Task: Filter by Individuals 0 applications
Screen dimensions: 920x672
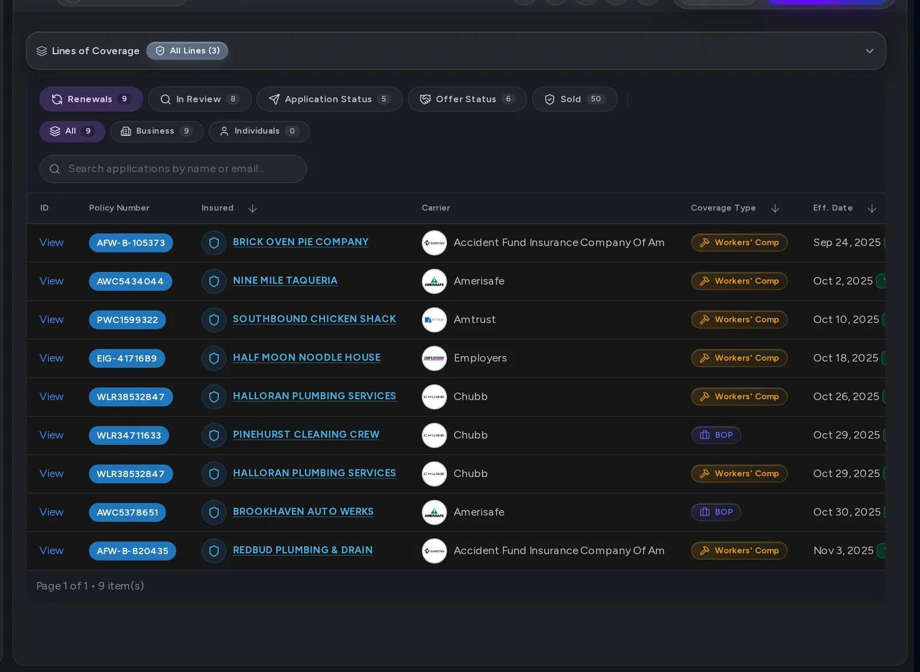Action: [259, 132]
